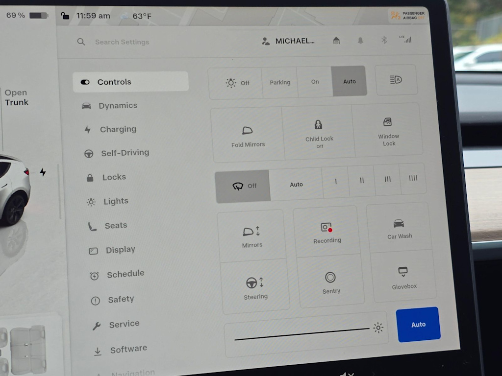Image resolution: width=502 pixels, height=376 pixels.
Task: Open the Glovebox
Action: (x=404, y=277)
